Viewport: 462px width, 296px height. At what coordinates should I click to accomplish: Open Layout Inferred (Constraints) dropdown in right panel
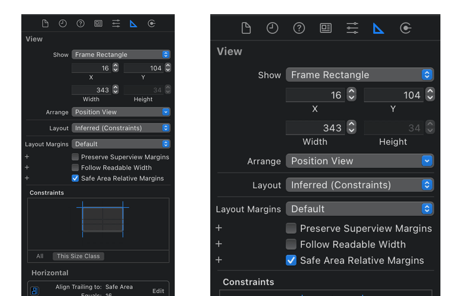click(360, 185)
